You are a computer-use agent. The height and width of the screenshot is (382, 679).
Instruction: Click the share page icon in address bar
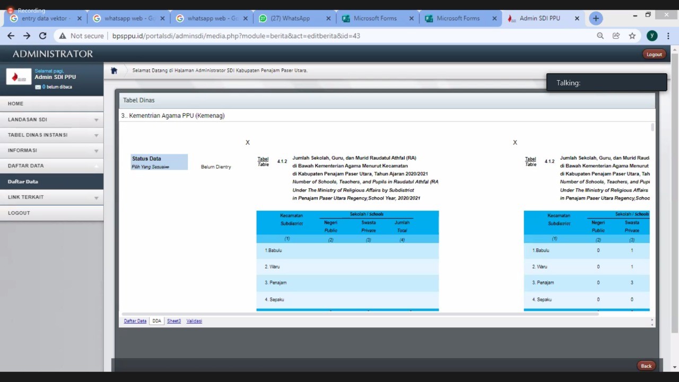click(x=616, y=36)
